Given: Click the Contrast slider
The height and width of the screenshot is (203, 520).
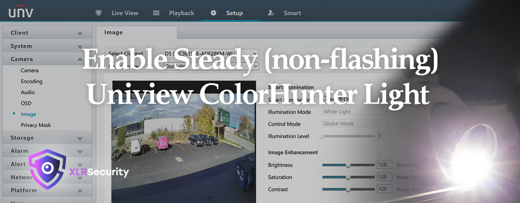Looking at the screenshot, I should 348,189.
